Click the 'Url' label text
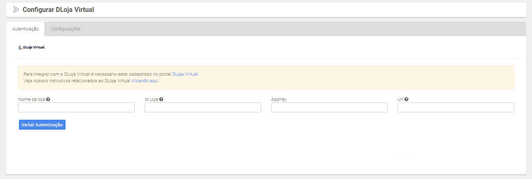 point(400,99)
